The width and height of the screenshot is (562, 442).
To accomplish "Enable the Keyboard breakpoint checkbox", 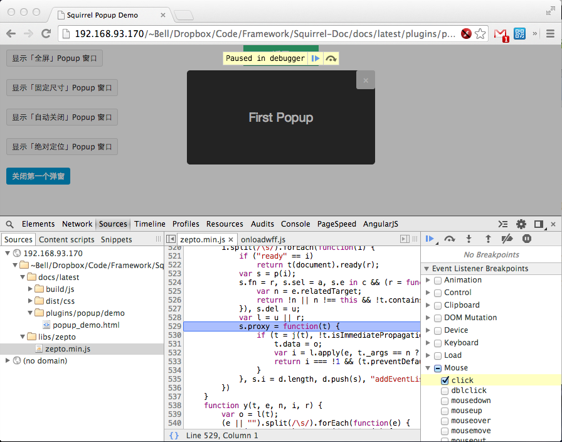I will pyautogui.click(x=438, y=343).
